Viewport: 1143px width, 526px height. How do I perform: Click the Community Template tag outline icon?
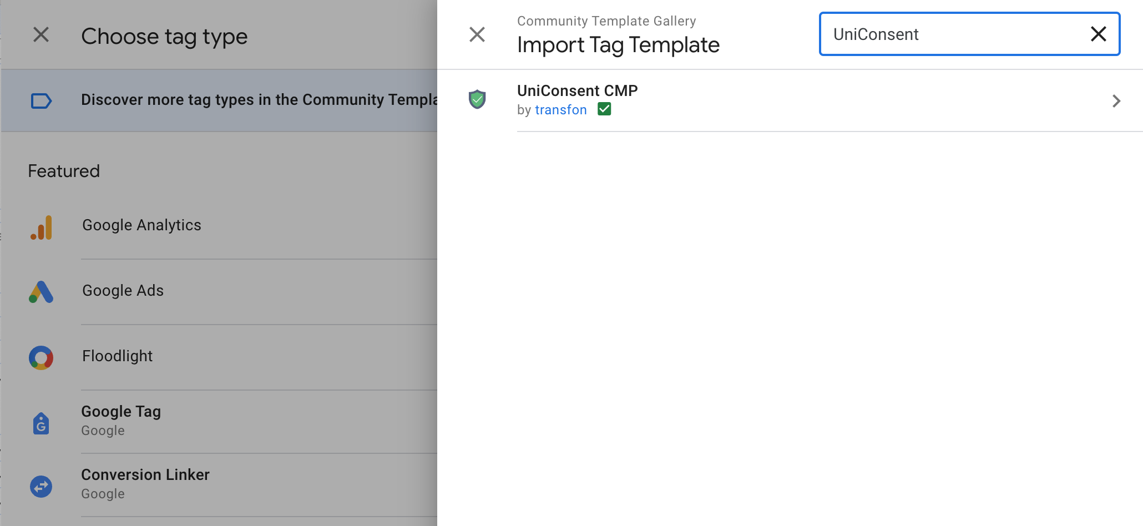tap(41, 101)
